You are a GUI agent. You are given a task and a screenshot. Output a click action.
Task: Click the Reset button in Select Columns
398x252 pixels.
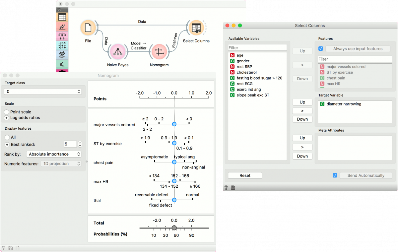245,175
